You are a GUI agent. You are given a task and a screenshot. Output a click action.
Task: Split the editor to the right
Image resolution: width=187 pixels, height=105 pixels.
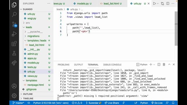[168, 3]
